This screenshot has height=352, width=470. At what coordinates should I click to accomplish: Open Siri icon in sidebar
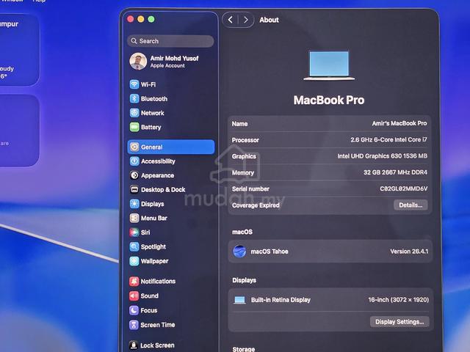pos(134,232)
